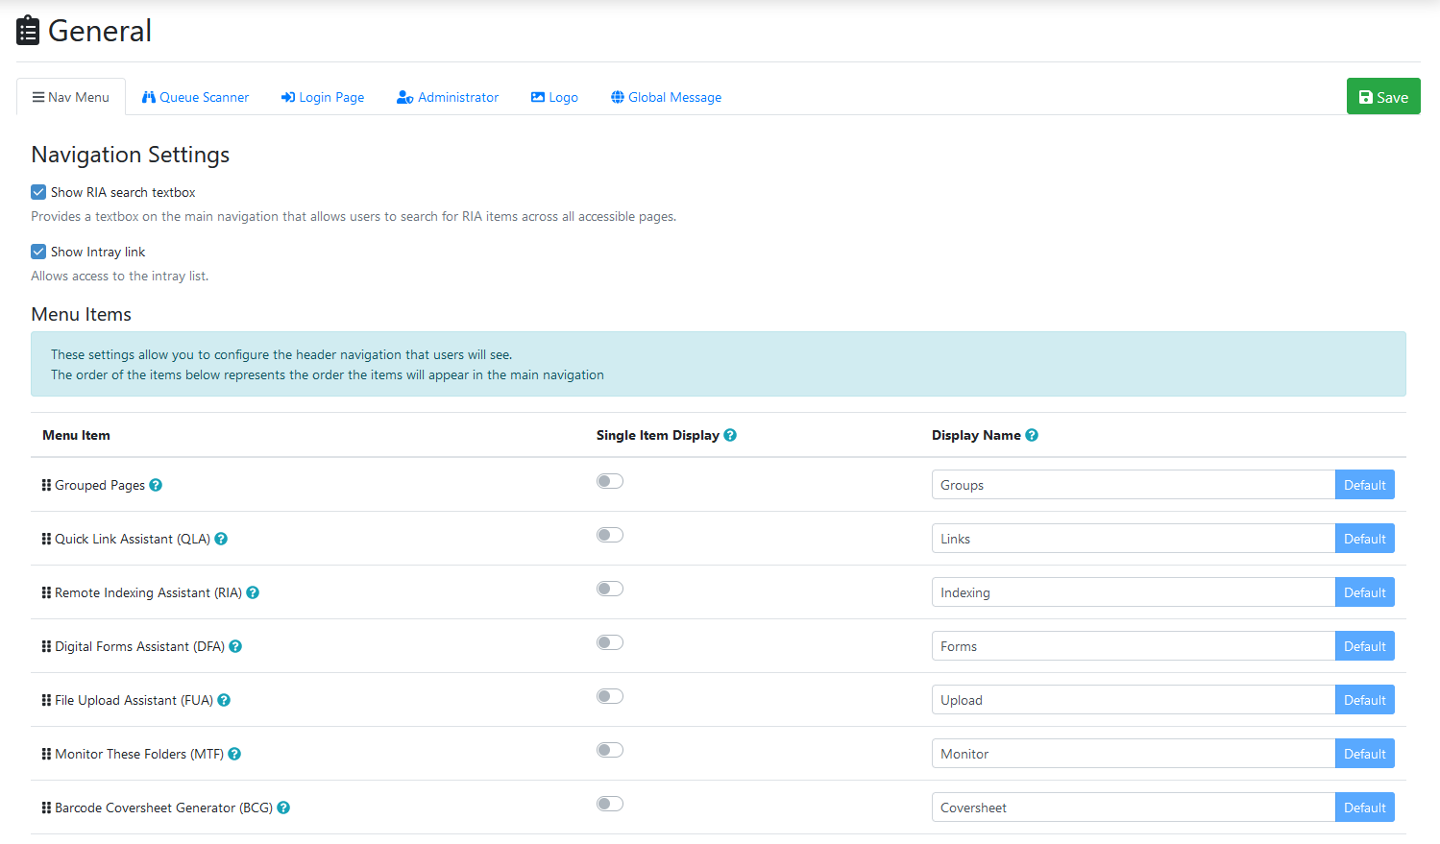
Task: Toggle Single Item Display for File Upload Assistant
Action: 610,696
